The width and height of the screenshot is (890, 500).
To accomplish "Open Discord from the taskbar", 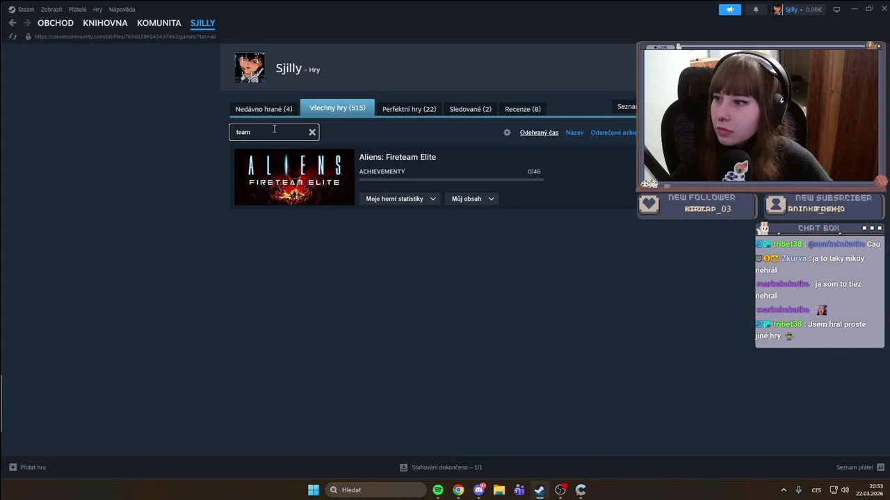I will point(479,490).
